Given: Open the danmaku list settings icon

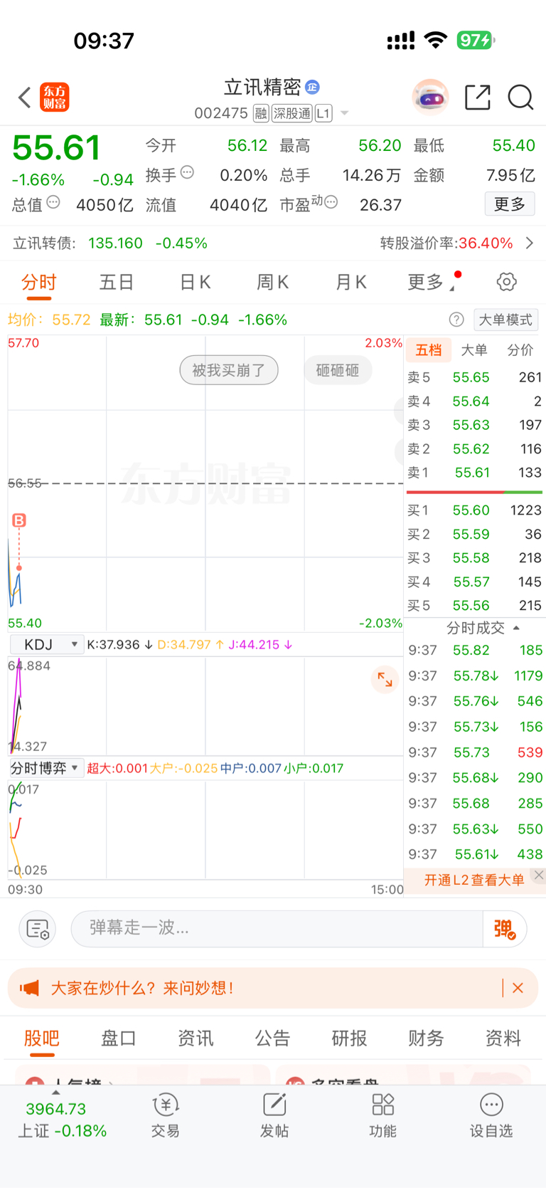Looking at the screenshot, I should (x=37, y=929).
